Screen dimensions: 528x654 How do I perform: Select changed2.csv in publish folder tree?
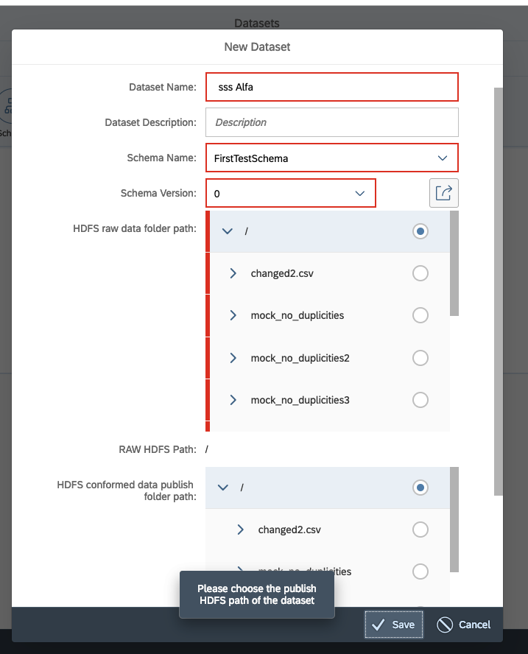(x=420, y=529)
